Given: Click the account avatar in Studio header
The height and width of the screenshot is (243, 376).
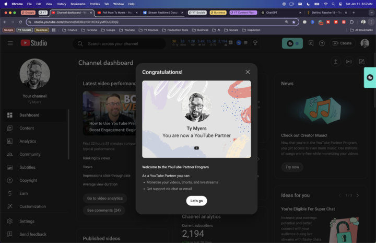Looking at the screenshot, I should [x=365, y=43].
